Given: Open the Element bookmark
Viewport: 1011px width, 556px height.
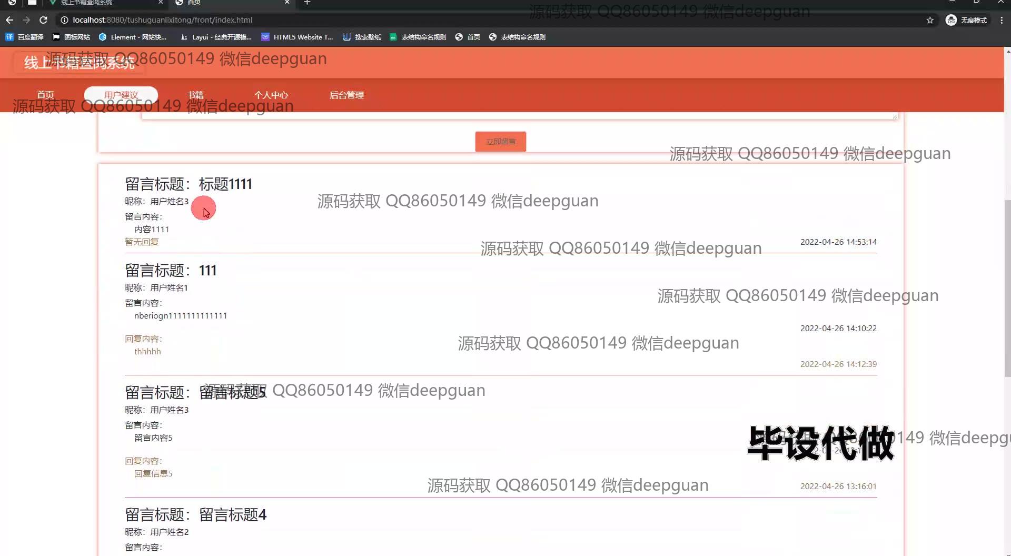Looking at the screenshot, I should coord(133,37).
